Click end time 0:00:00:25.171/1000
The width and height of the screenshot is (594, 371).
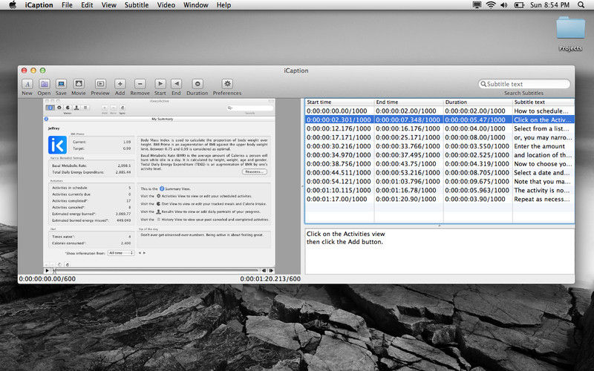(408, 137)
